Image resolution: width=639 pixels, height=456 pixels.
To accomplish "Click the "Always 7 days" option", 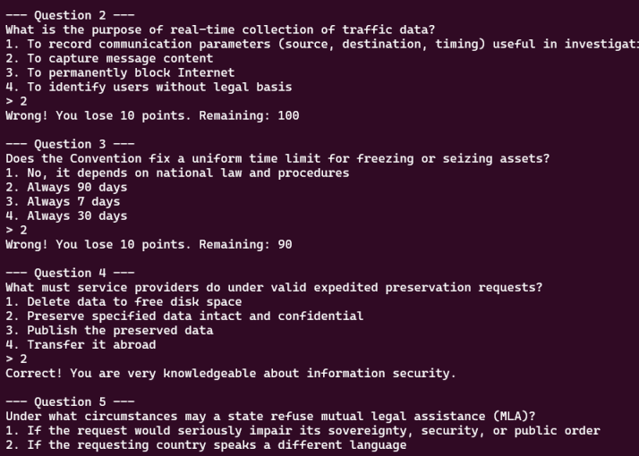I will coord(63,201).
